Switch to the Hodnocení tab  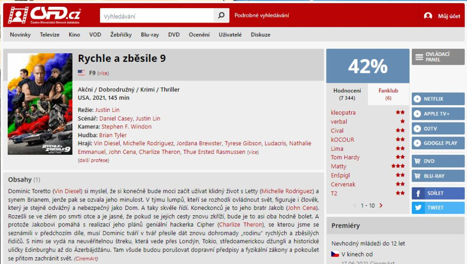point(347,94)
